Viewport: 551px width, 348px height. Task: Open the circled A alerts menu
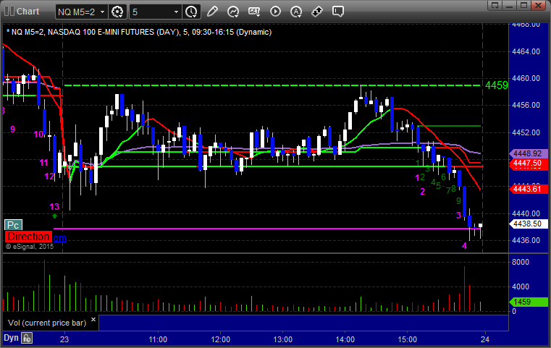pyautogui.click(x=296, y=12)
